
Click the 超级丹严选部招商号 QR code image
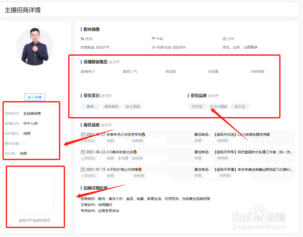pyautogui.click(x=35, y=195)
